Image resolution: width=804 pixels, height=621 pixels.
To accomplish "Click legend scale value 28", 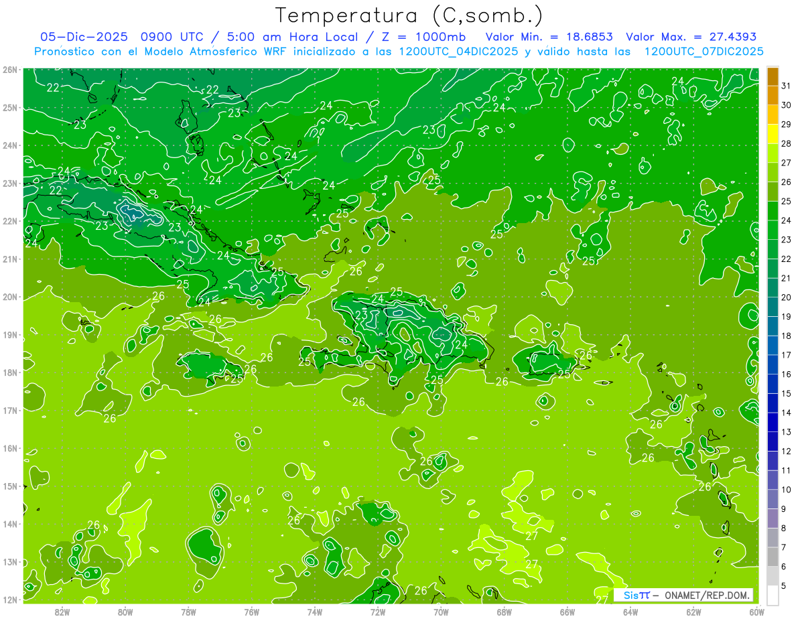I will point(787,143).
